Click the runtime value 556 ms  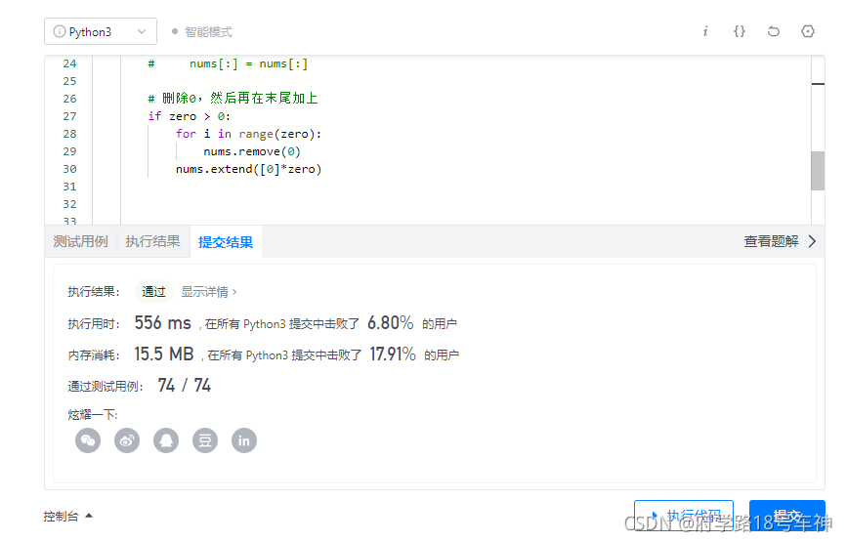click(x=162, y=323)
